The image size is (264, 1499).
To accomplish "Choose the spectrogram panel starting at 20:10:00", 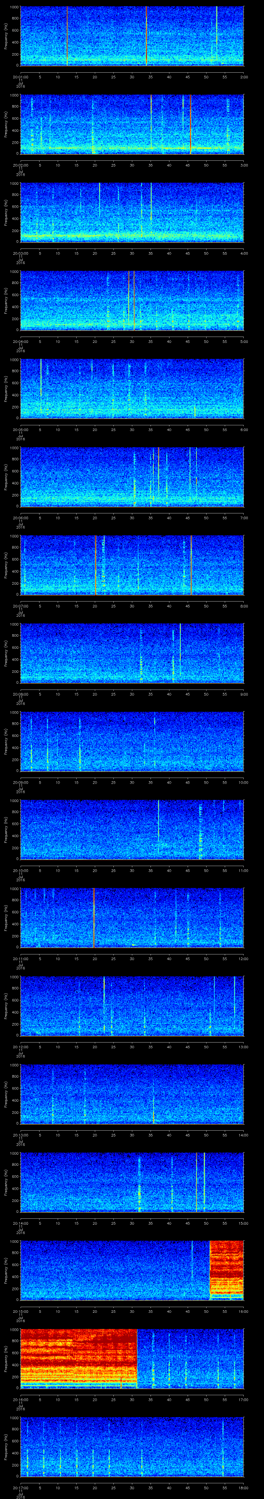I will pyautogui.click(x=132, y=829).
